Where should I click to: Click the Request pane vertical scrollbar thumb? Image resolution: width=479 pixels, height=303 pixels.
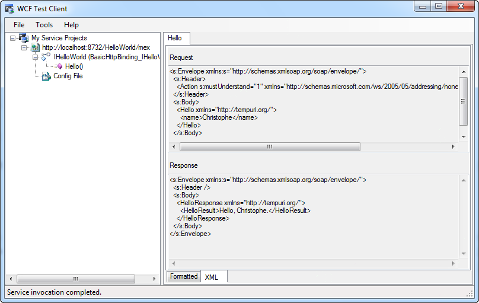coord(464,101)
